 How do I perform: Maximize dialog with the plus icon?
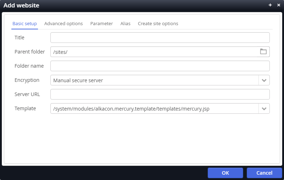tap(270, 5)
